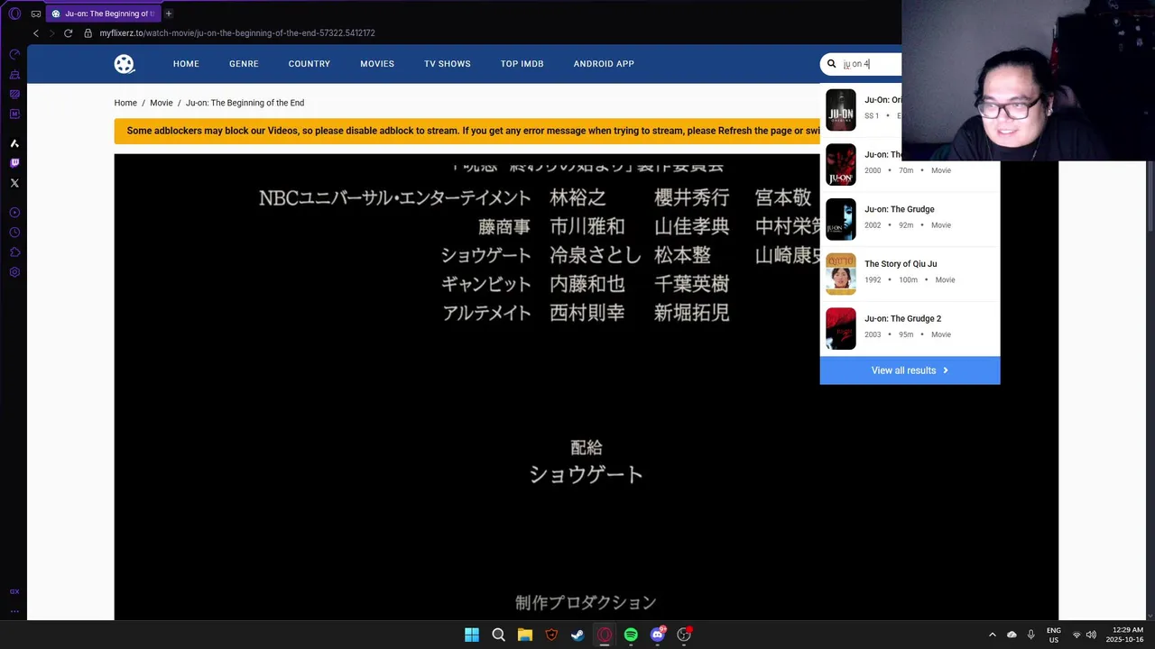Click the Movie breadcrumb link
The height and width of the screenshot is (649, 1155).
pos(162,103)
